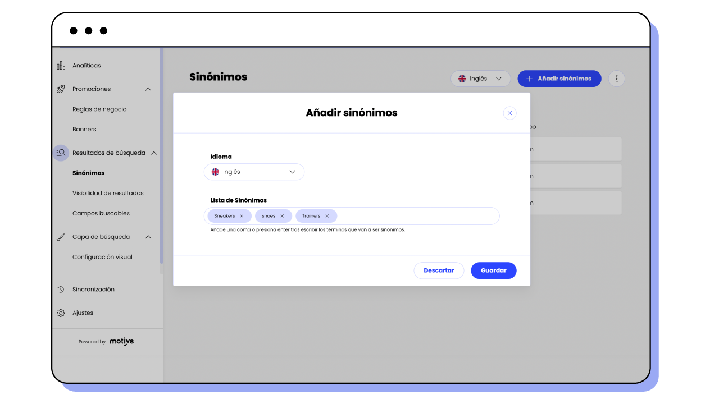Open Reglas de negocio in sidebar

[99, 109]
